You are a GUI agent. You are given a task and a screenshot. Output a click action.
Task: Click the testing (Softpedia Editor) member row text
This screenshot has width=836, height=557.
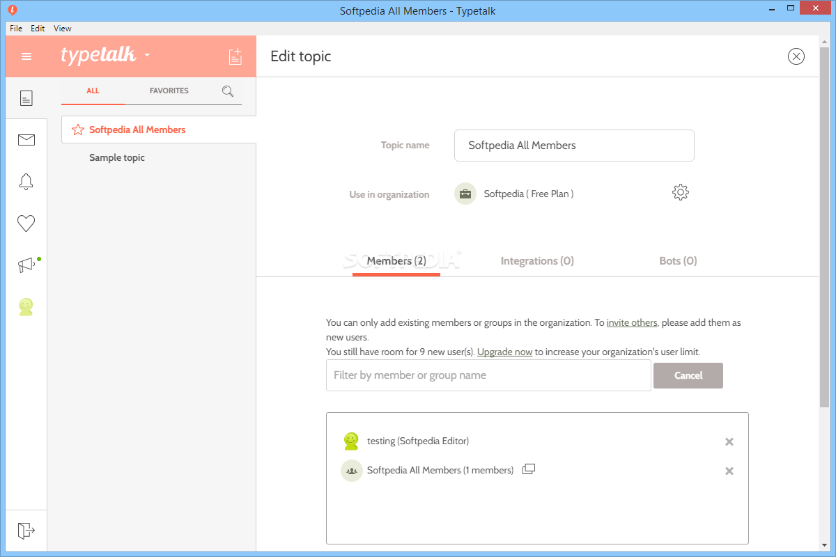pos(418,441)
